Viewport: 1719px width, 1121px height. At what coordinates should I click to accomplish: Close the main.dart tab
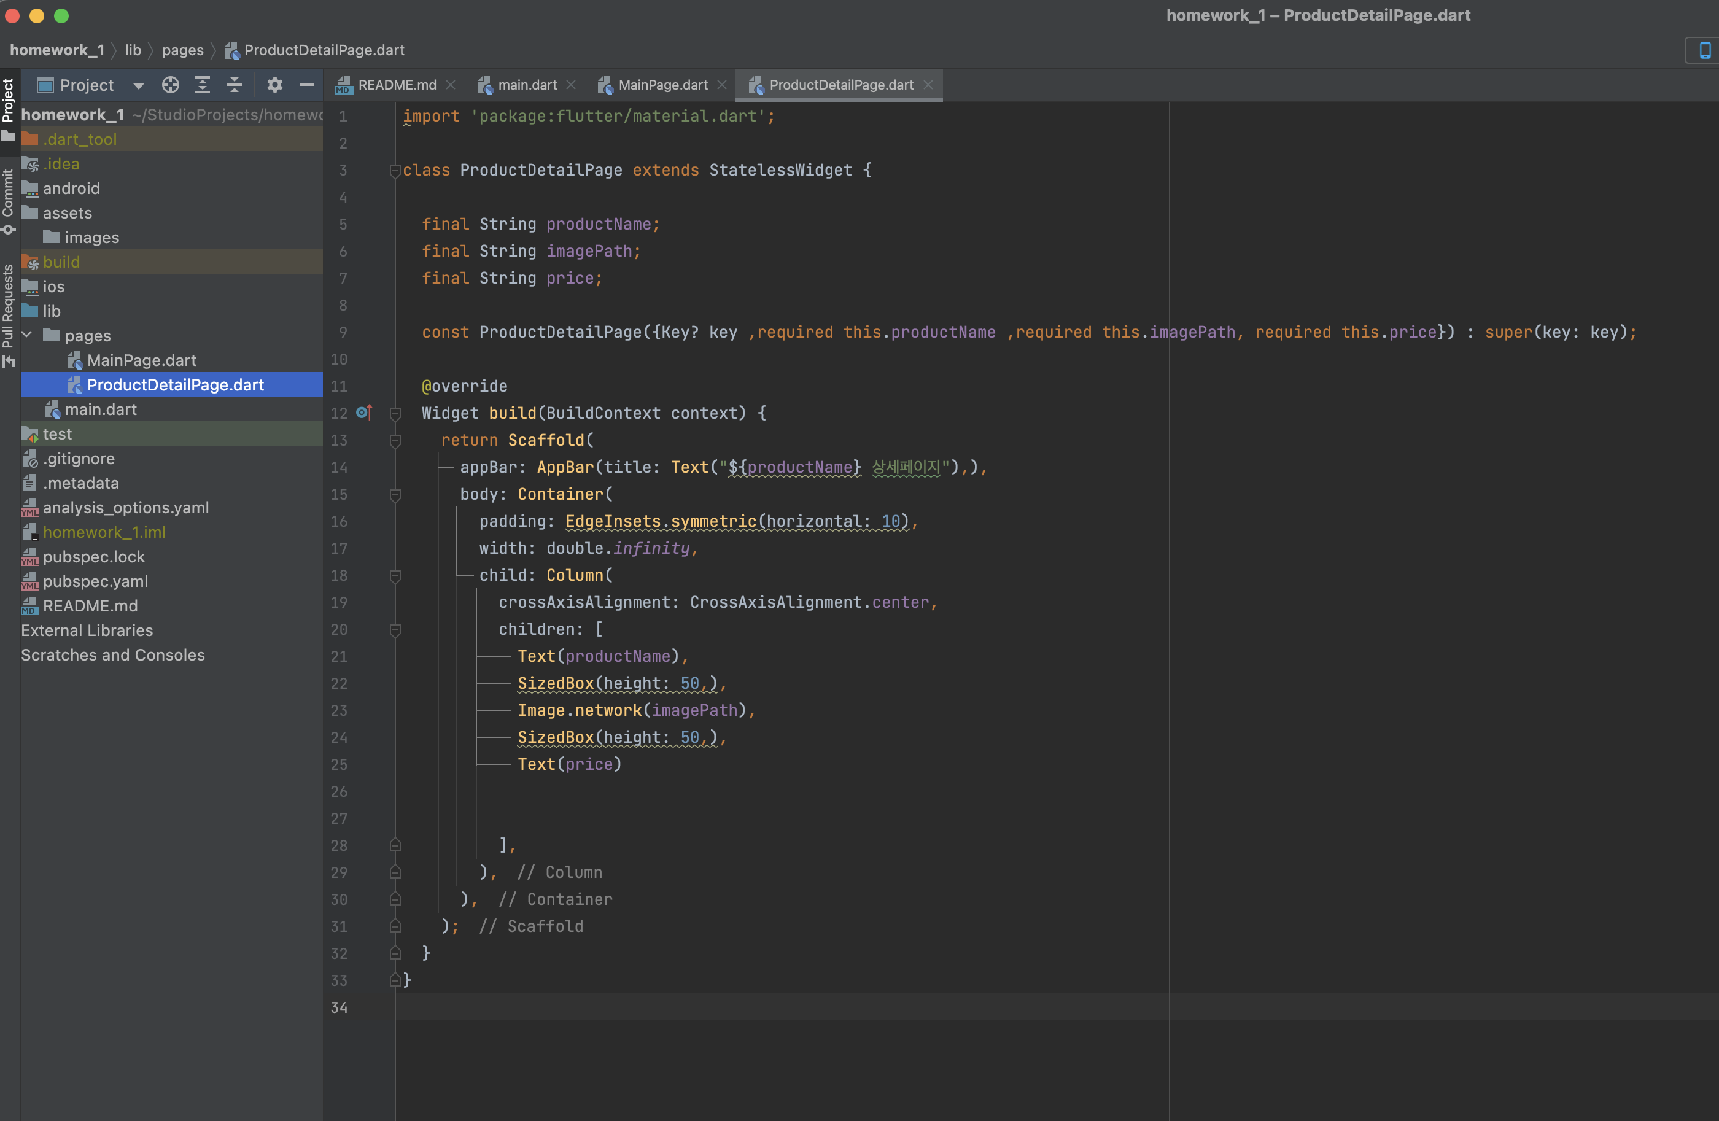[572, 85]
